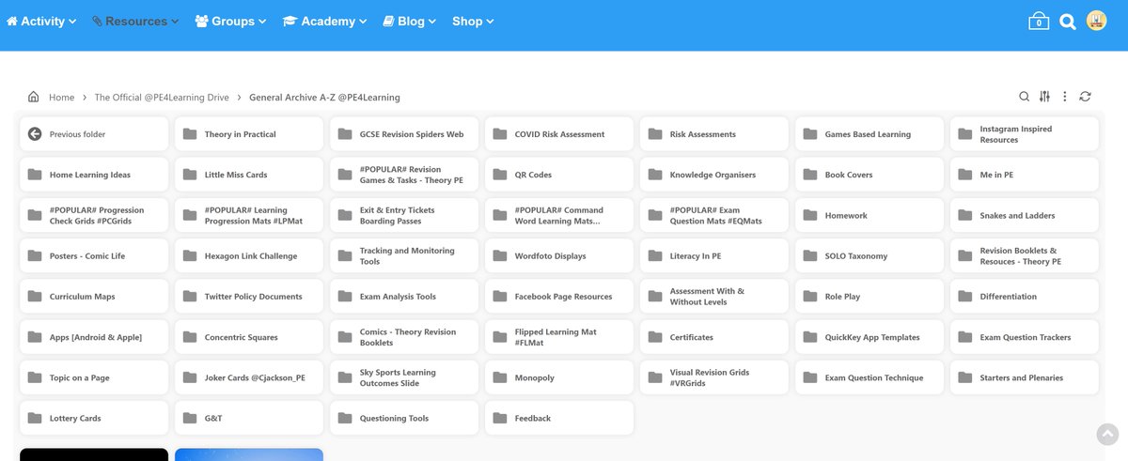Open Lottery Cards folder

click(94, 418)
